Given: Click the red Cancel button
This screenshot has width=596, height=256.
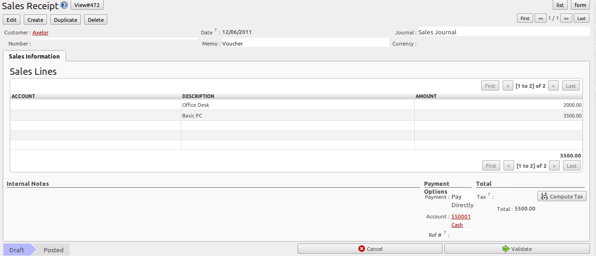Looking at the screenshot, I should 371,249.
